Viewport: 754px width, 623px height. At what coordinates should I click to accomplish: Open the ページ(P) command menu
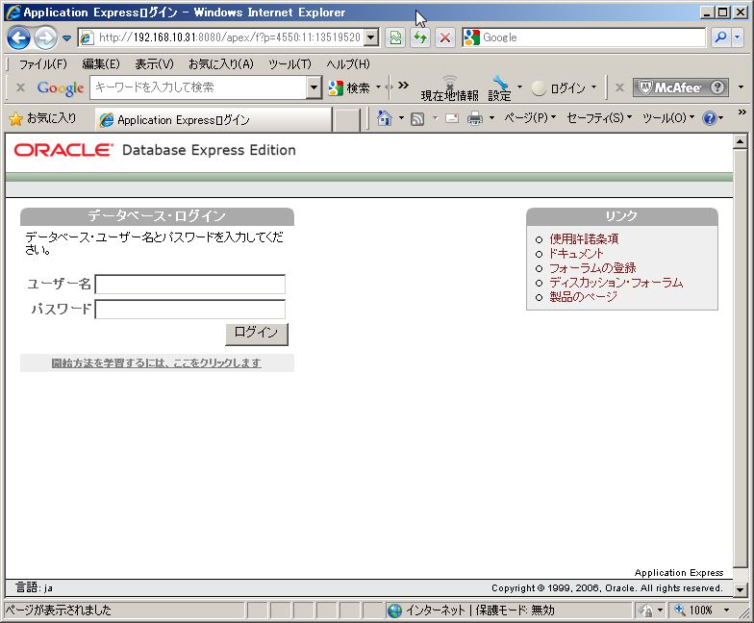pos(530,117)
